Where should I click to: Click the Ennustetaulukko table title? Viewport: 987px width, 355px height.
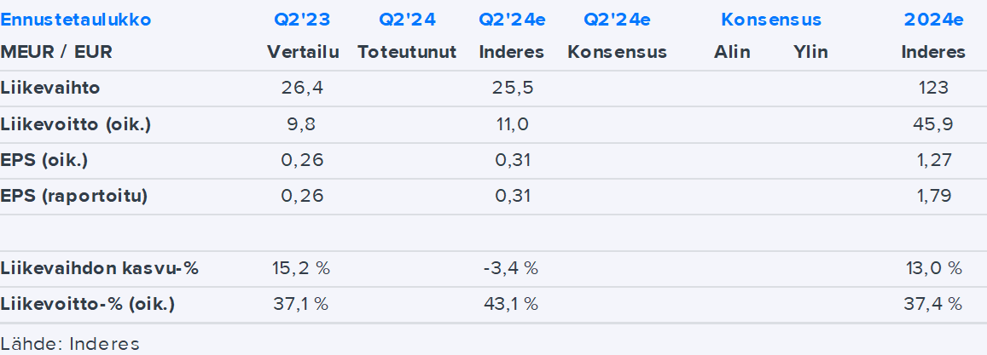pyautogui.click(x=77, y=20)
